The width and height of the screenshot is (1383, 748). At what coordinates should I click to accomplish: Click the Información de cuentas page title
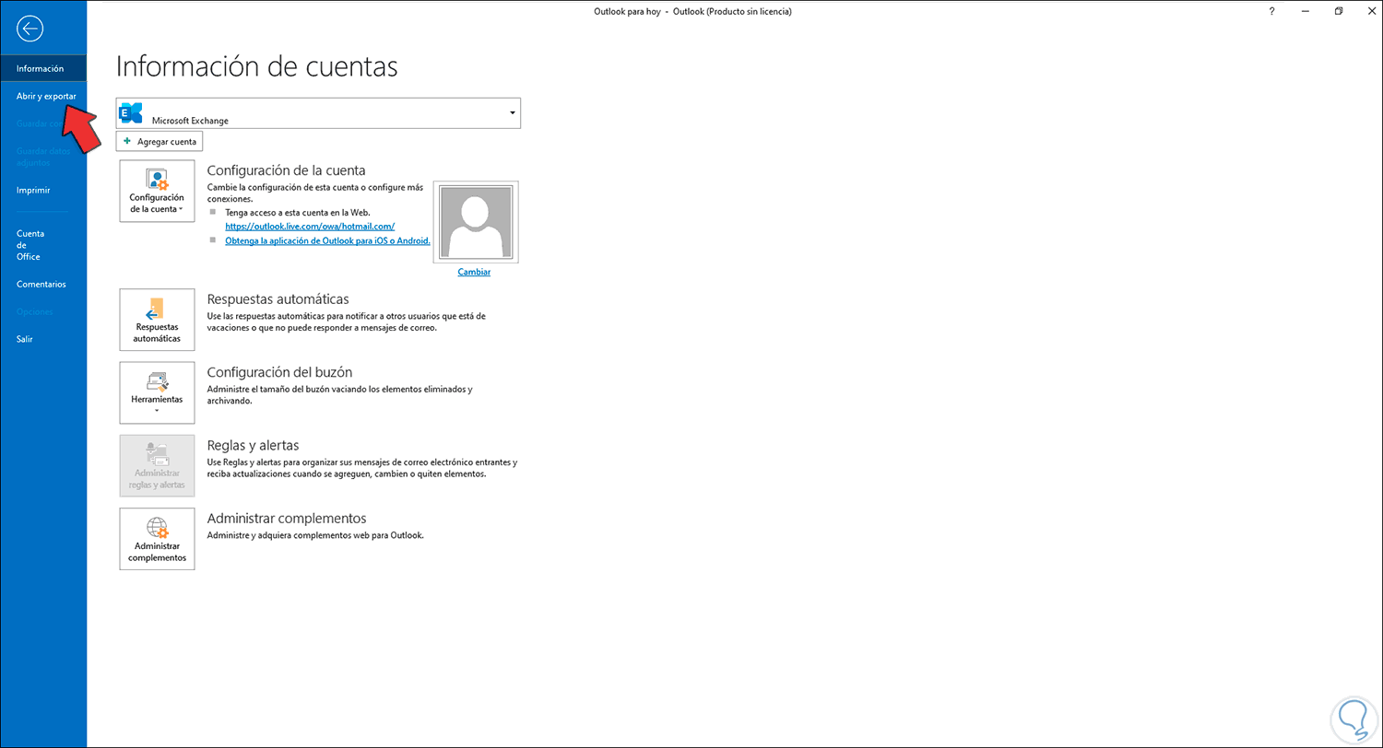(257, 66)
